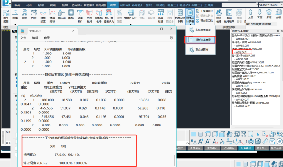283x167 pixels.
Task: Click the 文本及计算书 ribbon button
Action: 190,16
